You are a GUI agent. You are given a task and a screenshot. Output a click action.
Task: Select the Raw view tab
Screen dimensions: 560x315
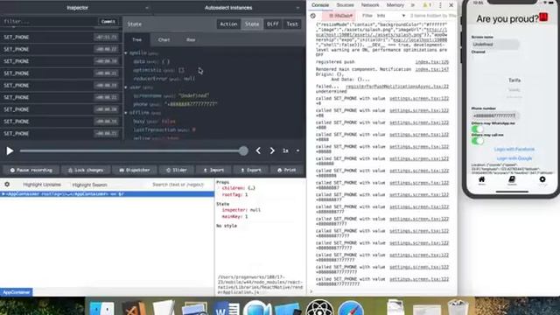191,39
